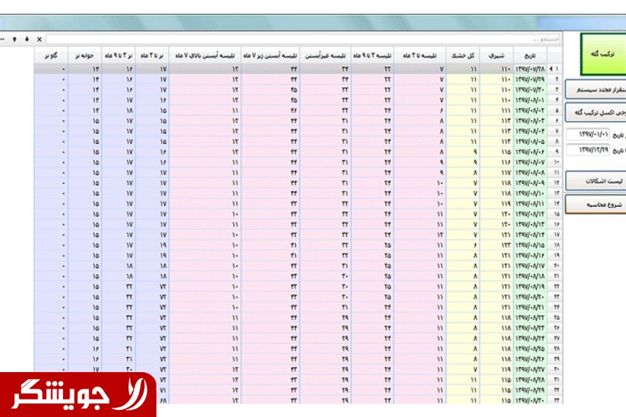The image size is (626, 417).
Task: Export with خروجی اکسل ترکیب گله button
Action: click(596, 112)
